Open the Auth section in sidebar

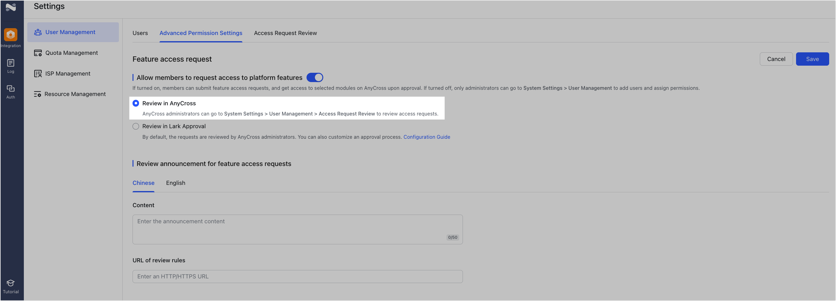11,91
